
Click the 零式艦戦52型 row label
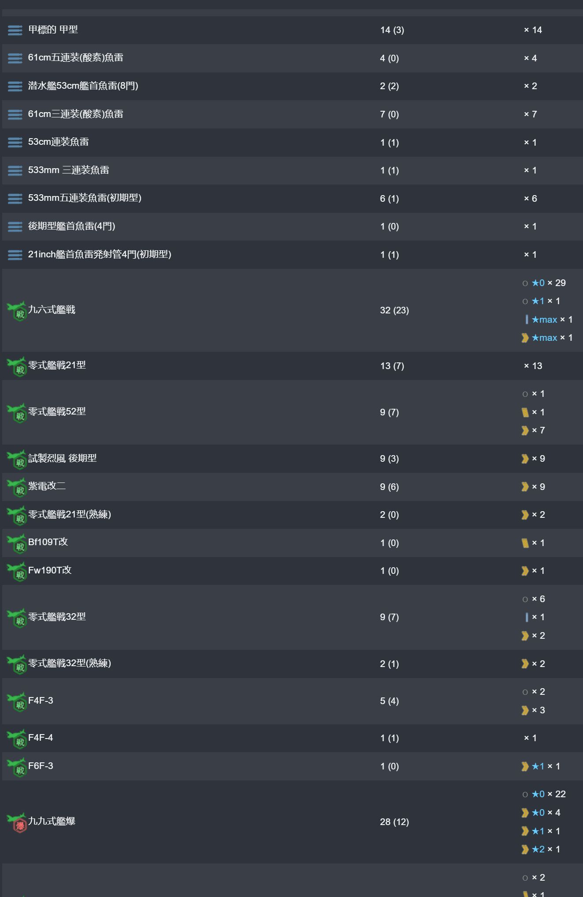pos(57,411)
